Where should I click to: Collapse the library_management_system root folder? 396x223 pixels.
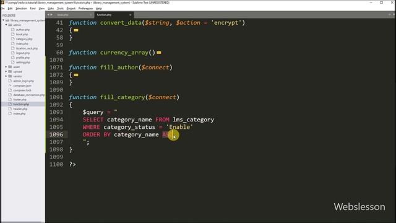click(x=3, y=20)
